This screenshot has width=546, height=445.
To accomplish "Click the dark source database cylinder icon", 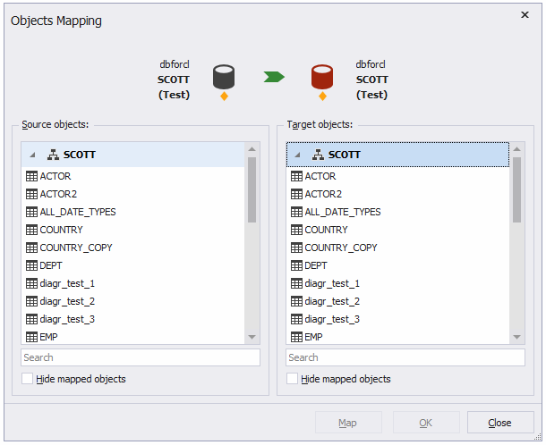I will tap(224, 77).
